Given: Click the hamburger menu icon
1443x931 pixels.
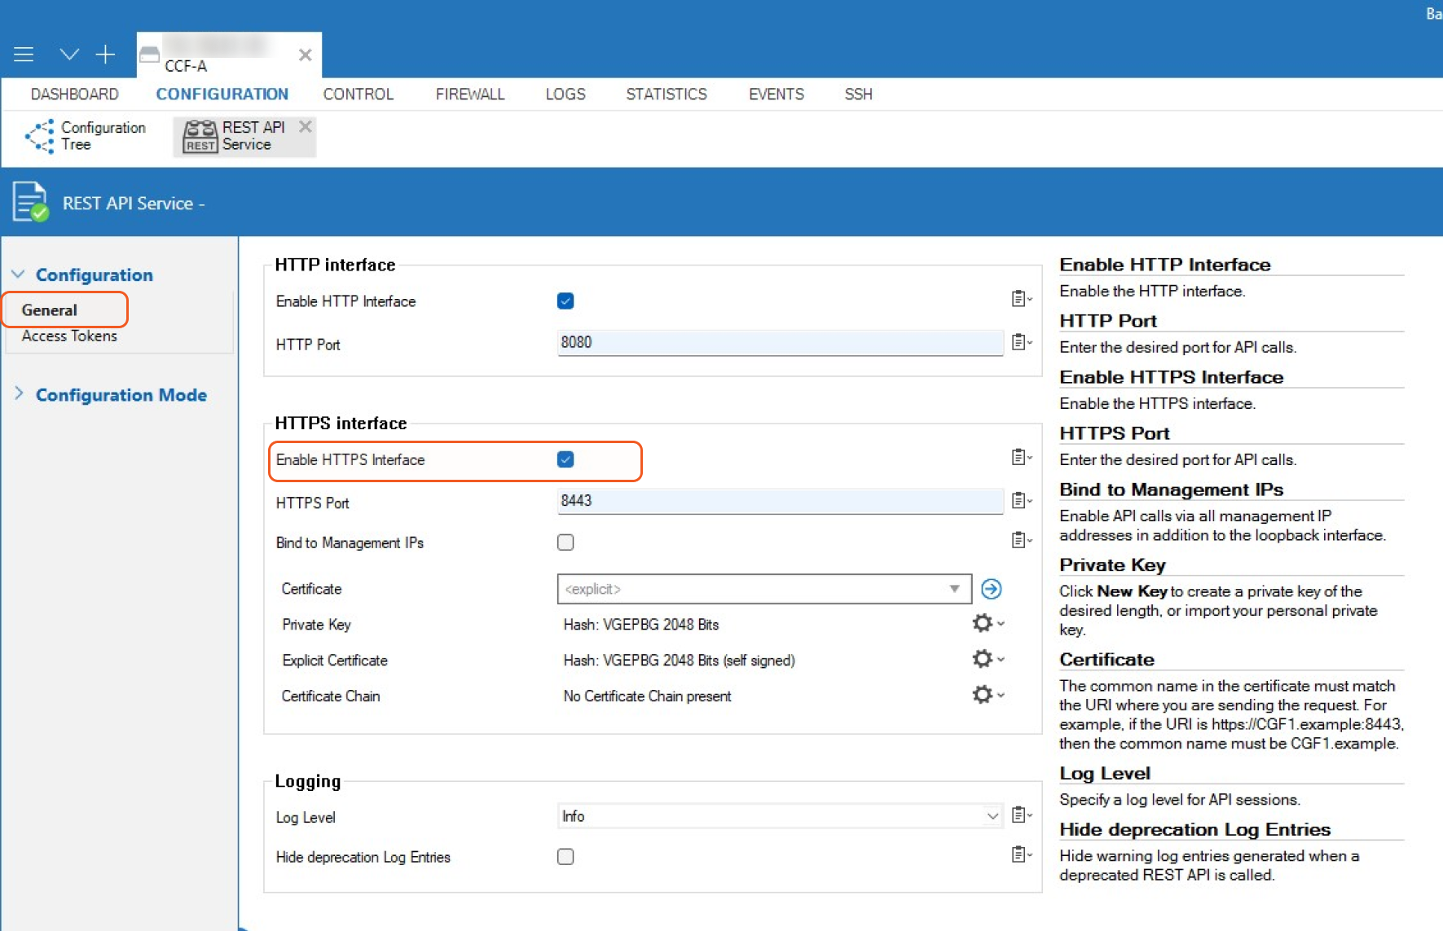Looking at the screenshot, I should (x=24, y=55).
